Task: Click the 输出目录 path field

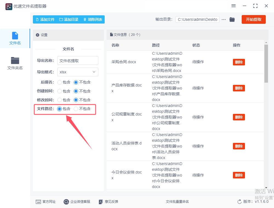Action: click(x=198, y=19)
